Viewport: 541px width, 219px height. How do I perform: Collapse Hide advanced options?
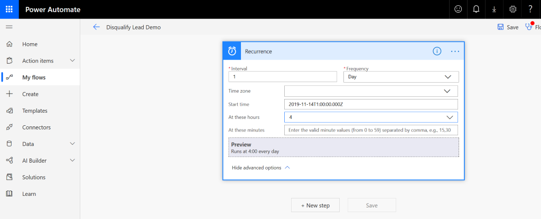(261, 168)
